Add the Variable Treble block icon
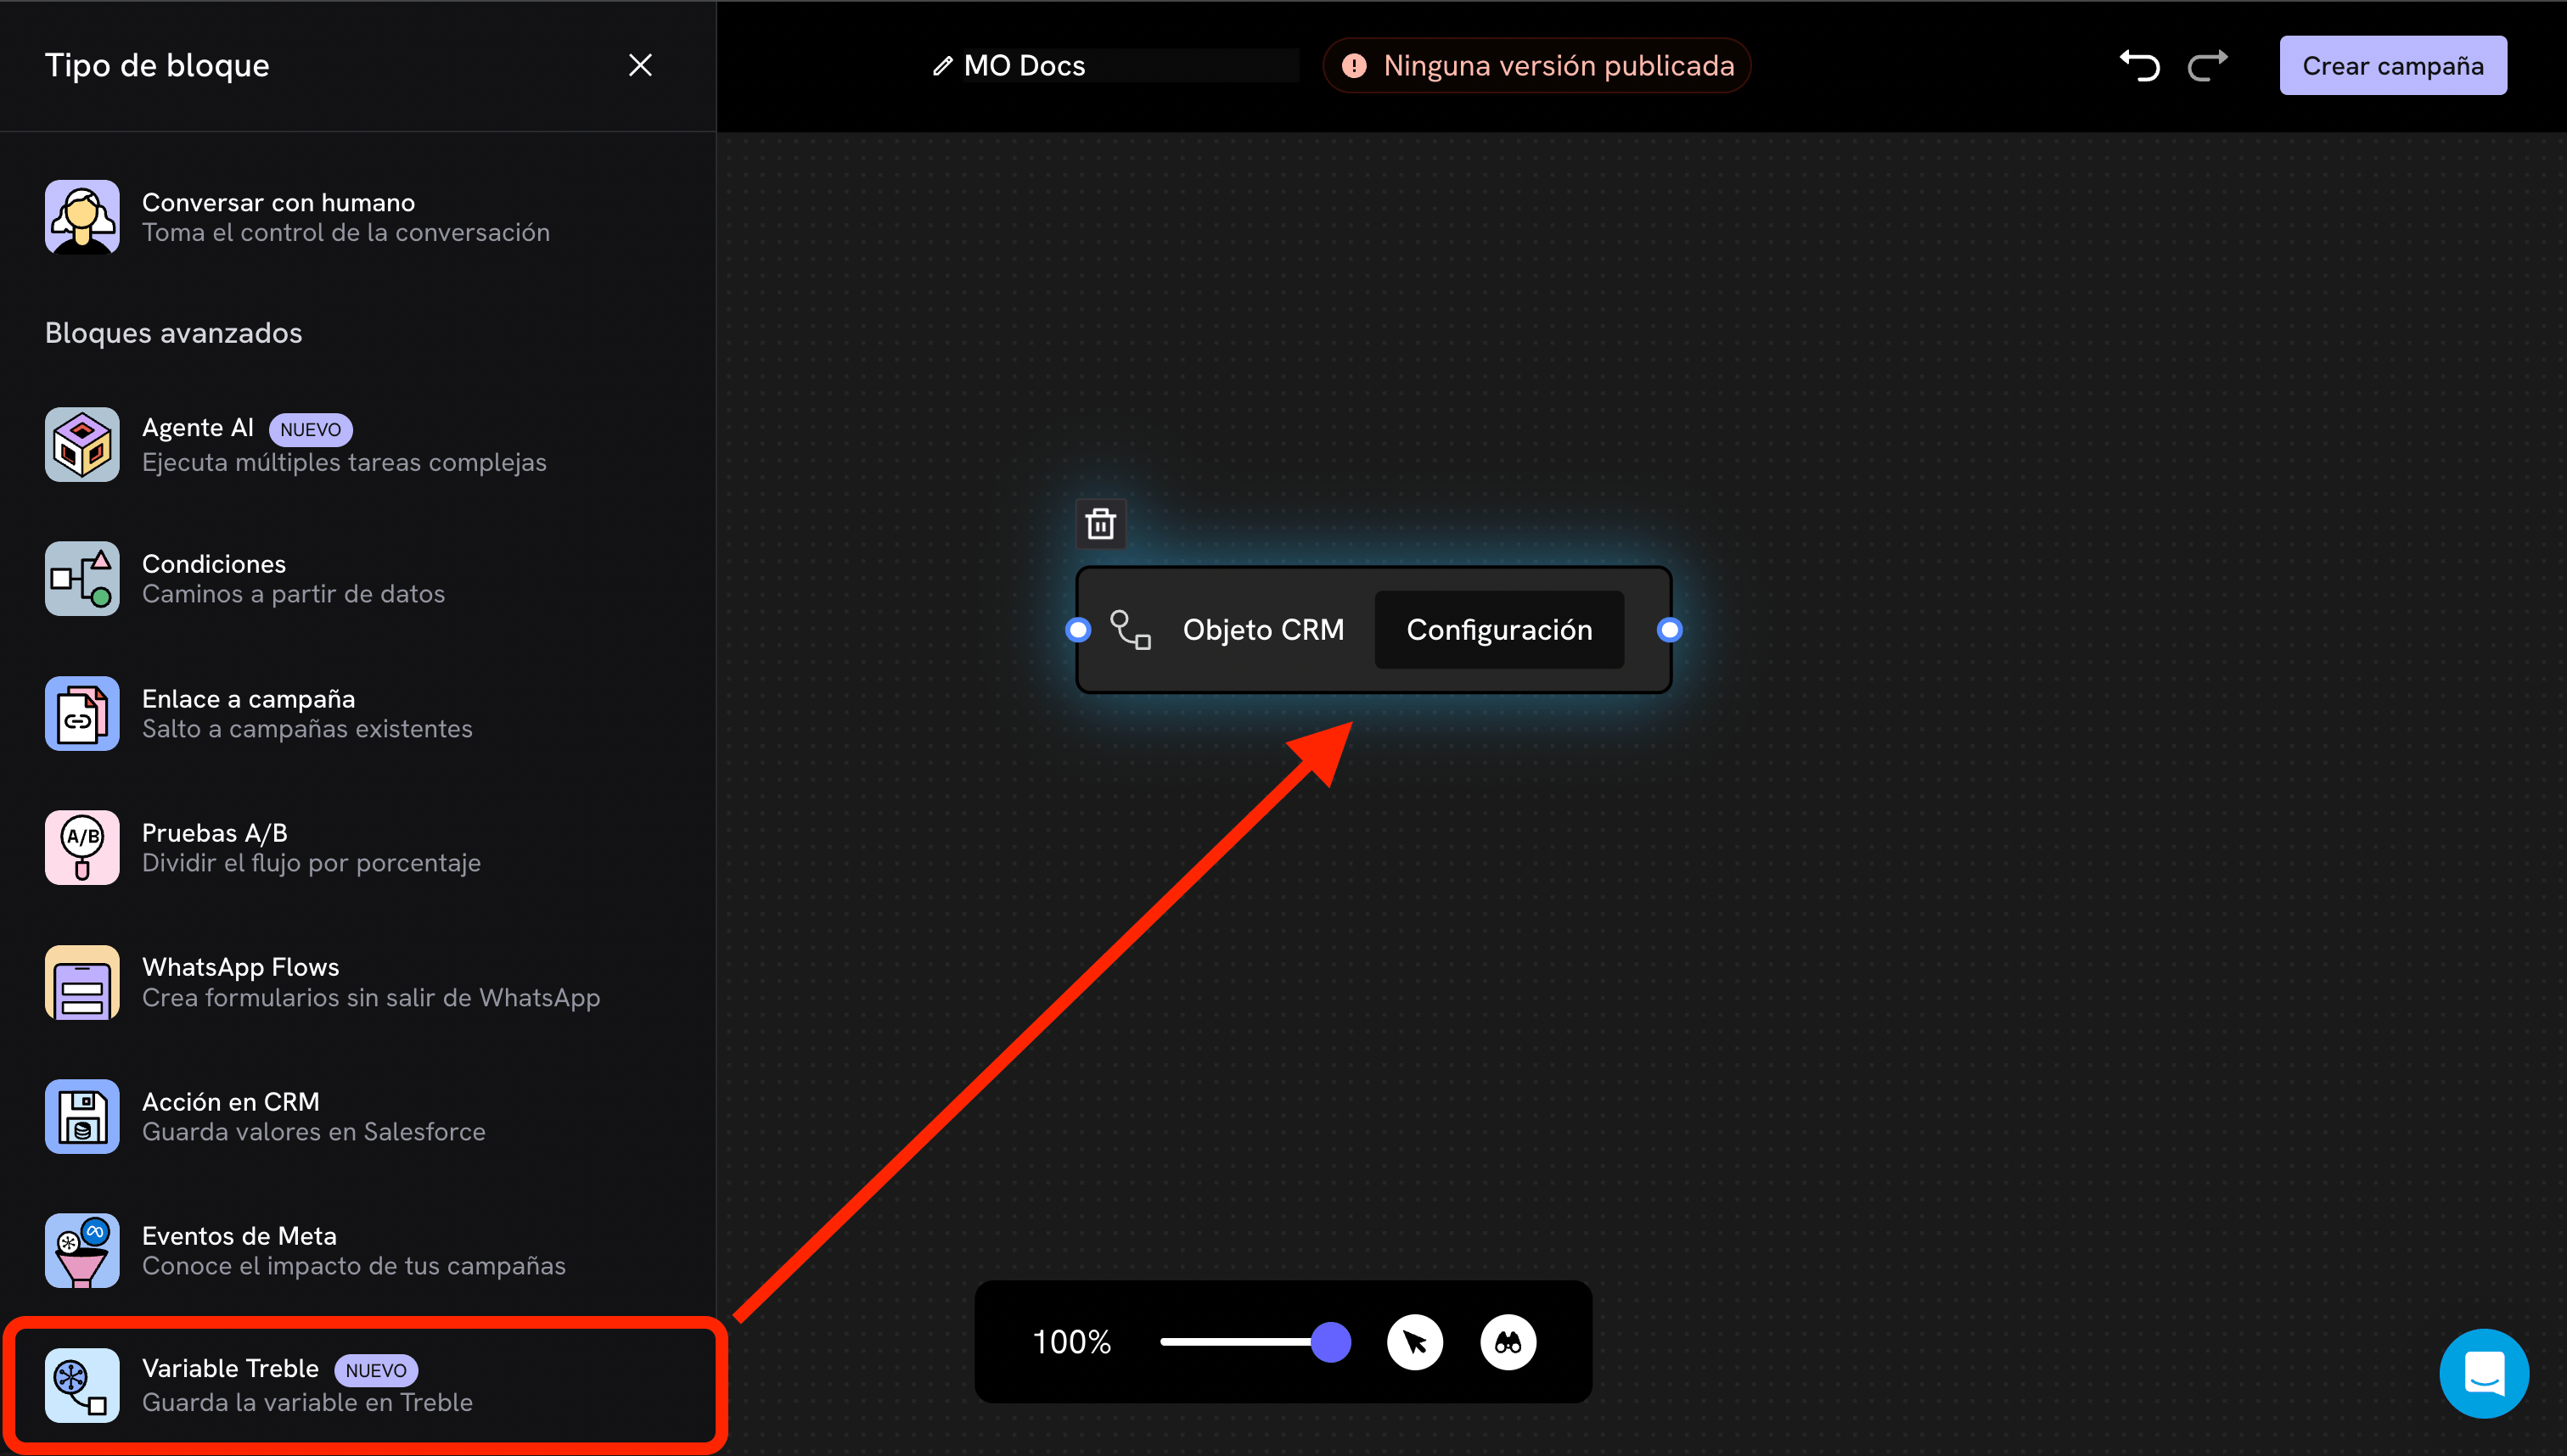Screen dimensions: 2567x1456 [82, 1385]
